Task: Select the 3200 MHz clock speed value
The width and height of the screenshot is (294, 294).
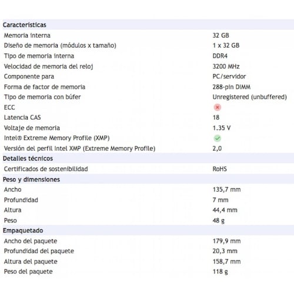Action: (x=226, y=66)
